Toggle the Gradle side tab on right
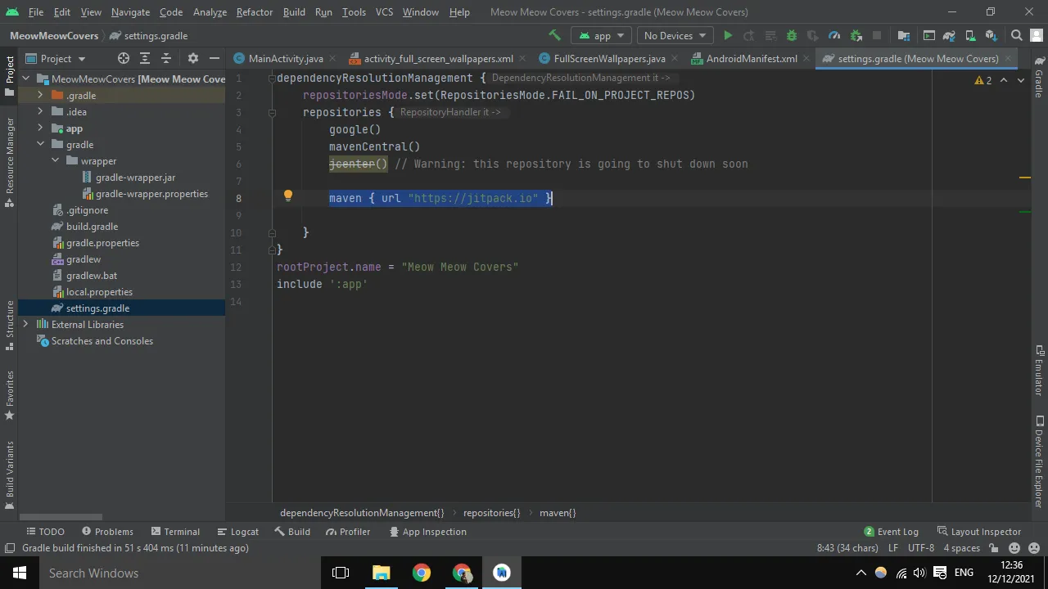This screenshot has height=589, width=1048. coord(1038,78)
